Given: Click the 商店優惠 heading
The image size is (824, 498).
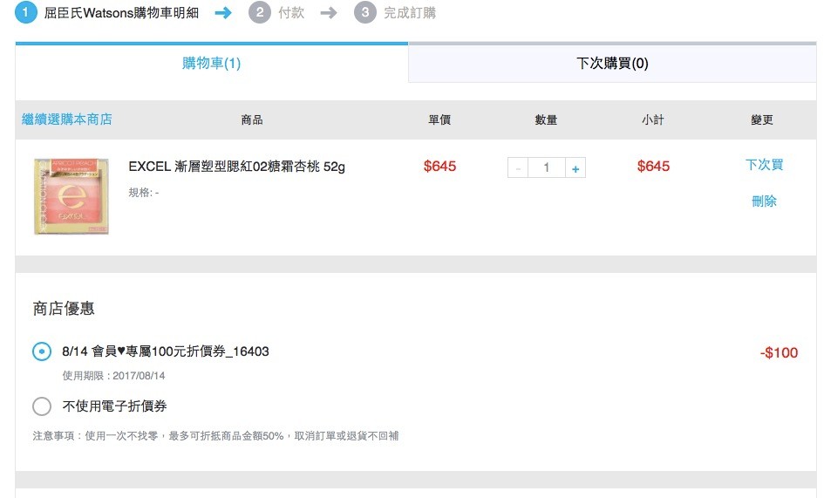Looking at the screenshot, I should pyautogui.click(x=64, y=308).
